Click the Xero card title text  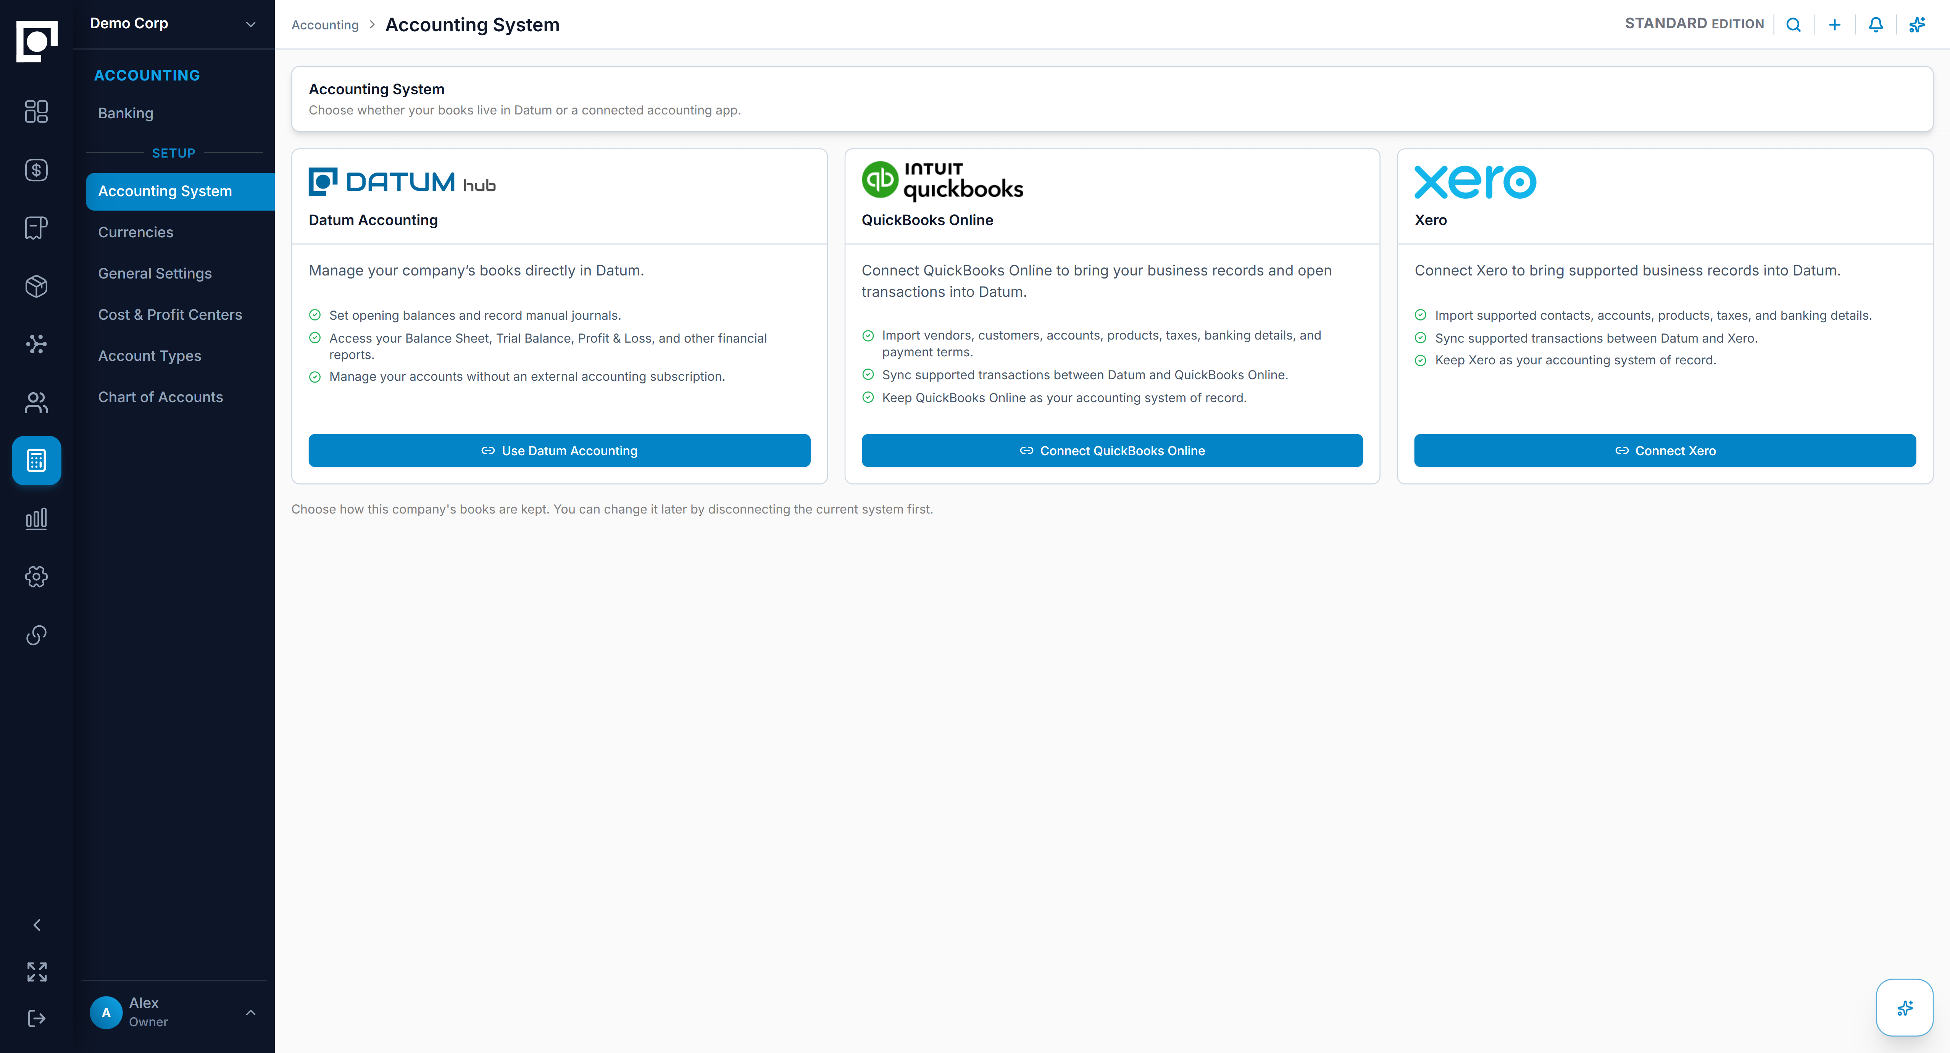(1430, 220)
